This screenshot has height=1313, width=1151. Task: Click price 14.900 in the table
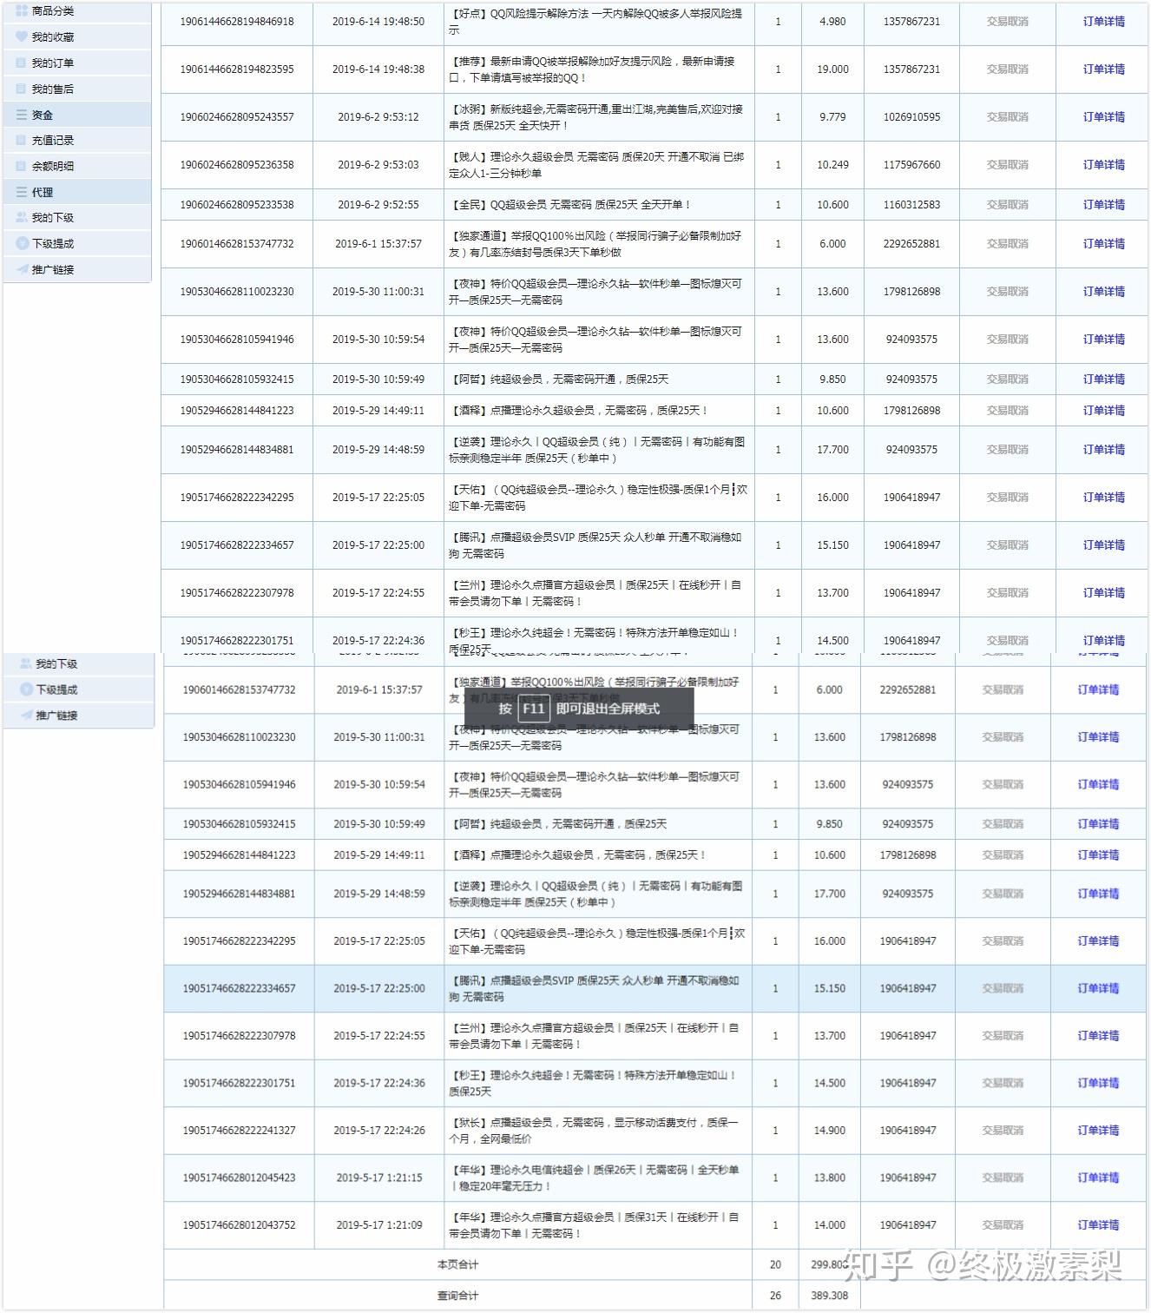click(x=829, y=1131)
